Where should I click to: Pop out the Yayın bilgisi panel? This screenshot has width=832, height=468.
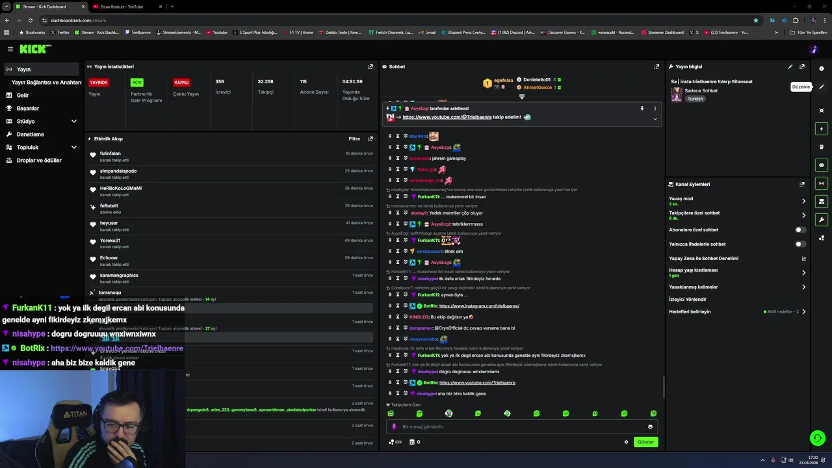tap(802, 66)
